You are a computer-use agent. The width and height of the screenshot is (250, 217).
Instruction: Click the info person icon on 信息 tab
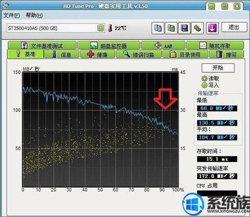55,55
